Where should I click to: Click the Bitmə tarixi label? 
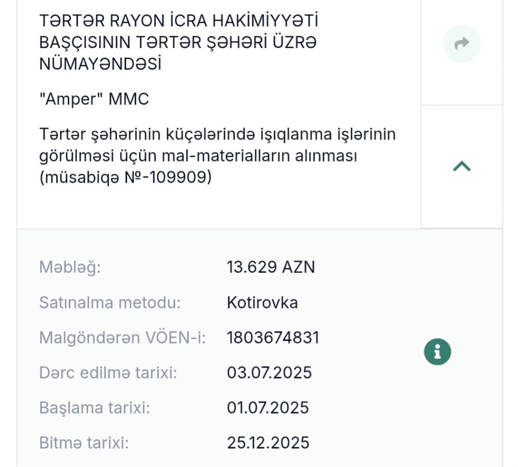point(84,443)
